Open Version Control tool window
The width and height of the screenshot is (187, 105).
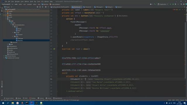tap(9, 98)
